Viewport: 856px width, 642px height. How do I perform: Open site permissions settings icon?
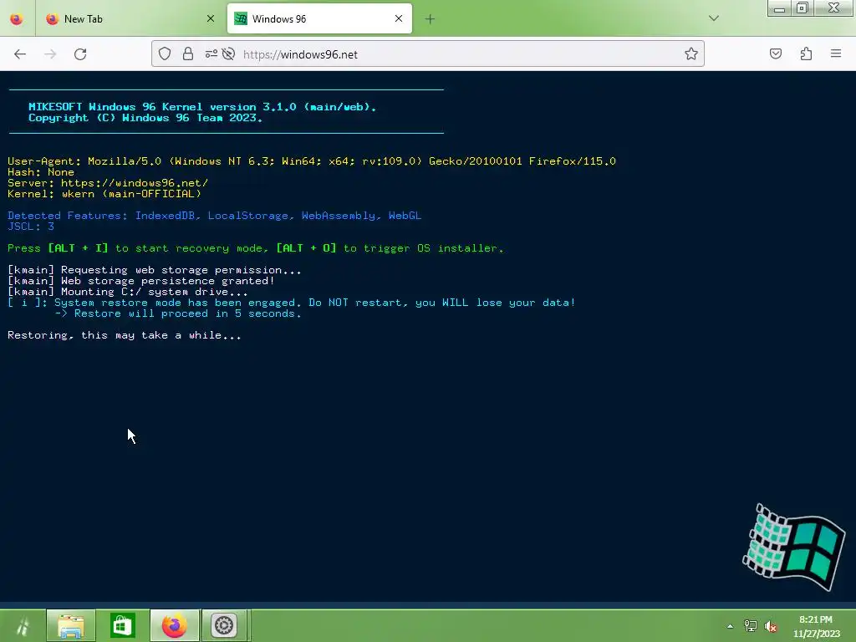coord(211,54)
